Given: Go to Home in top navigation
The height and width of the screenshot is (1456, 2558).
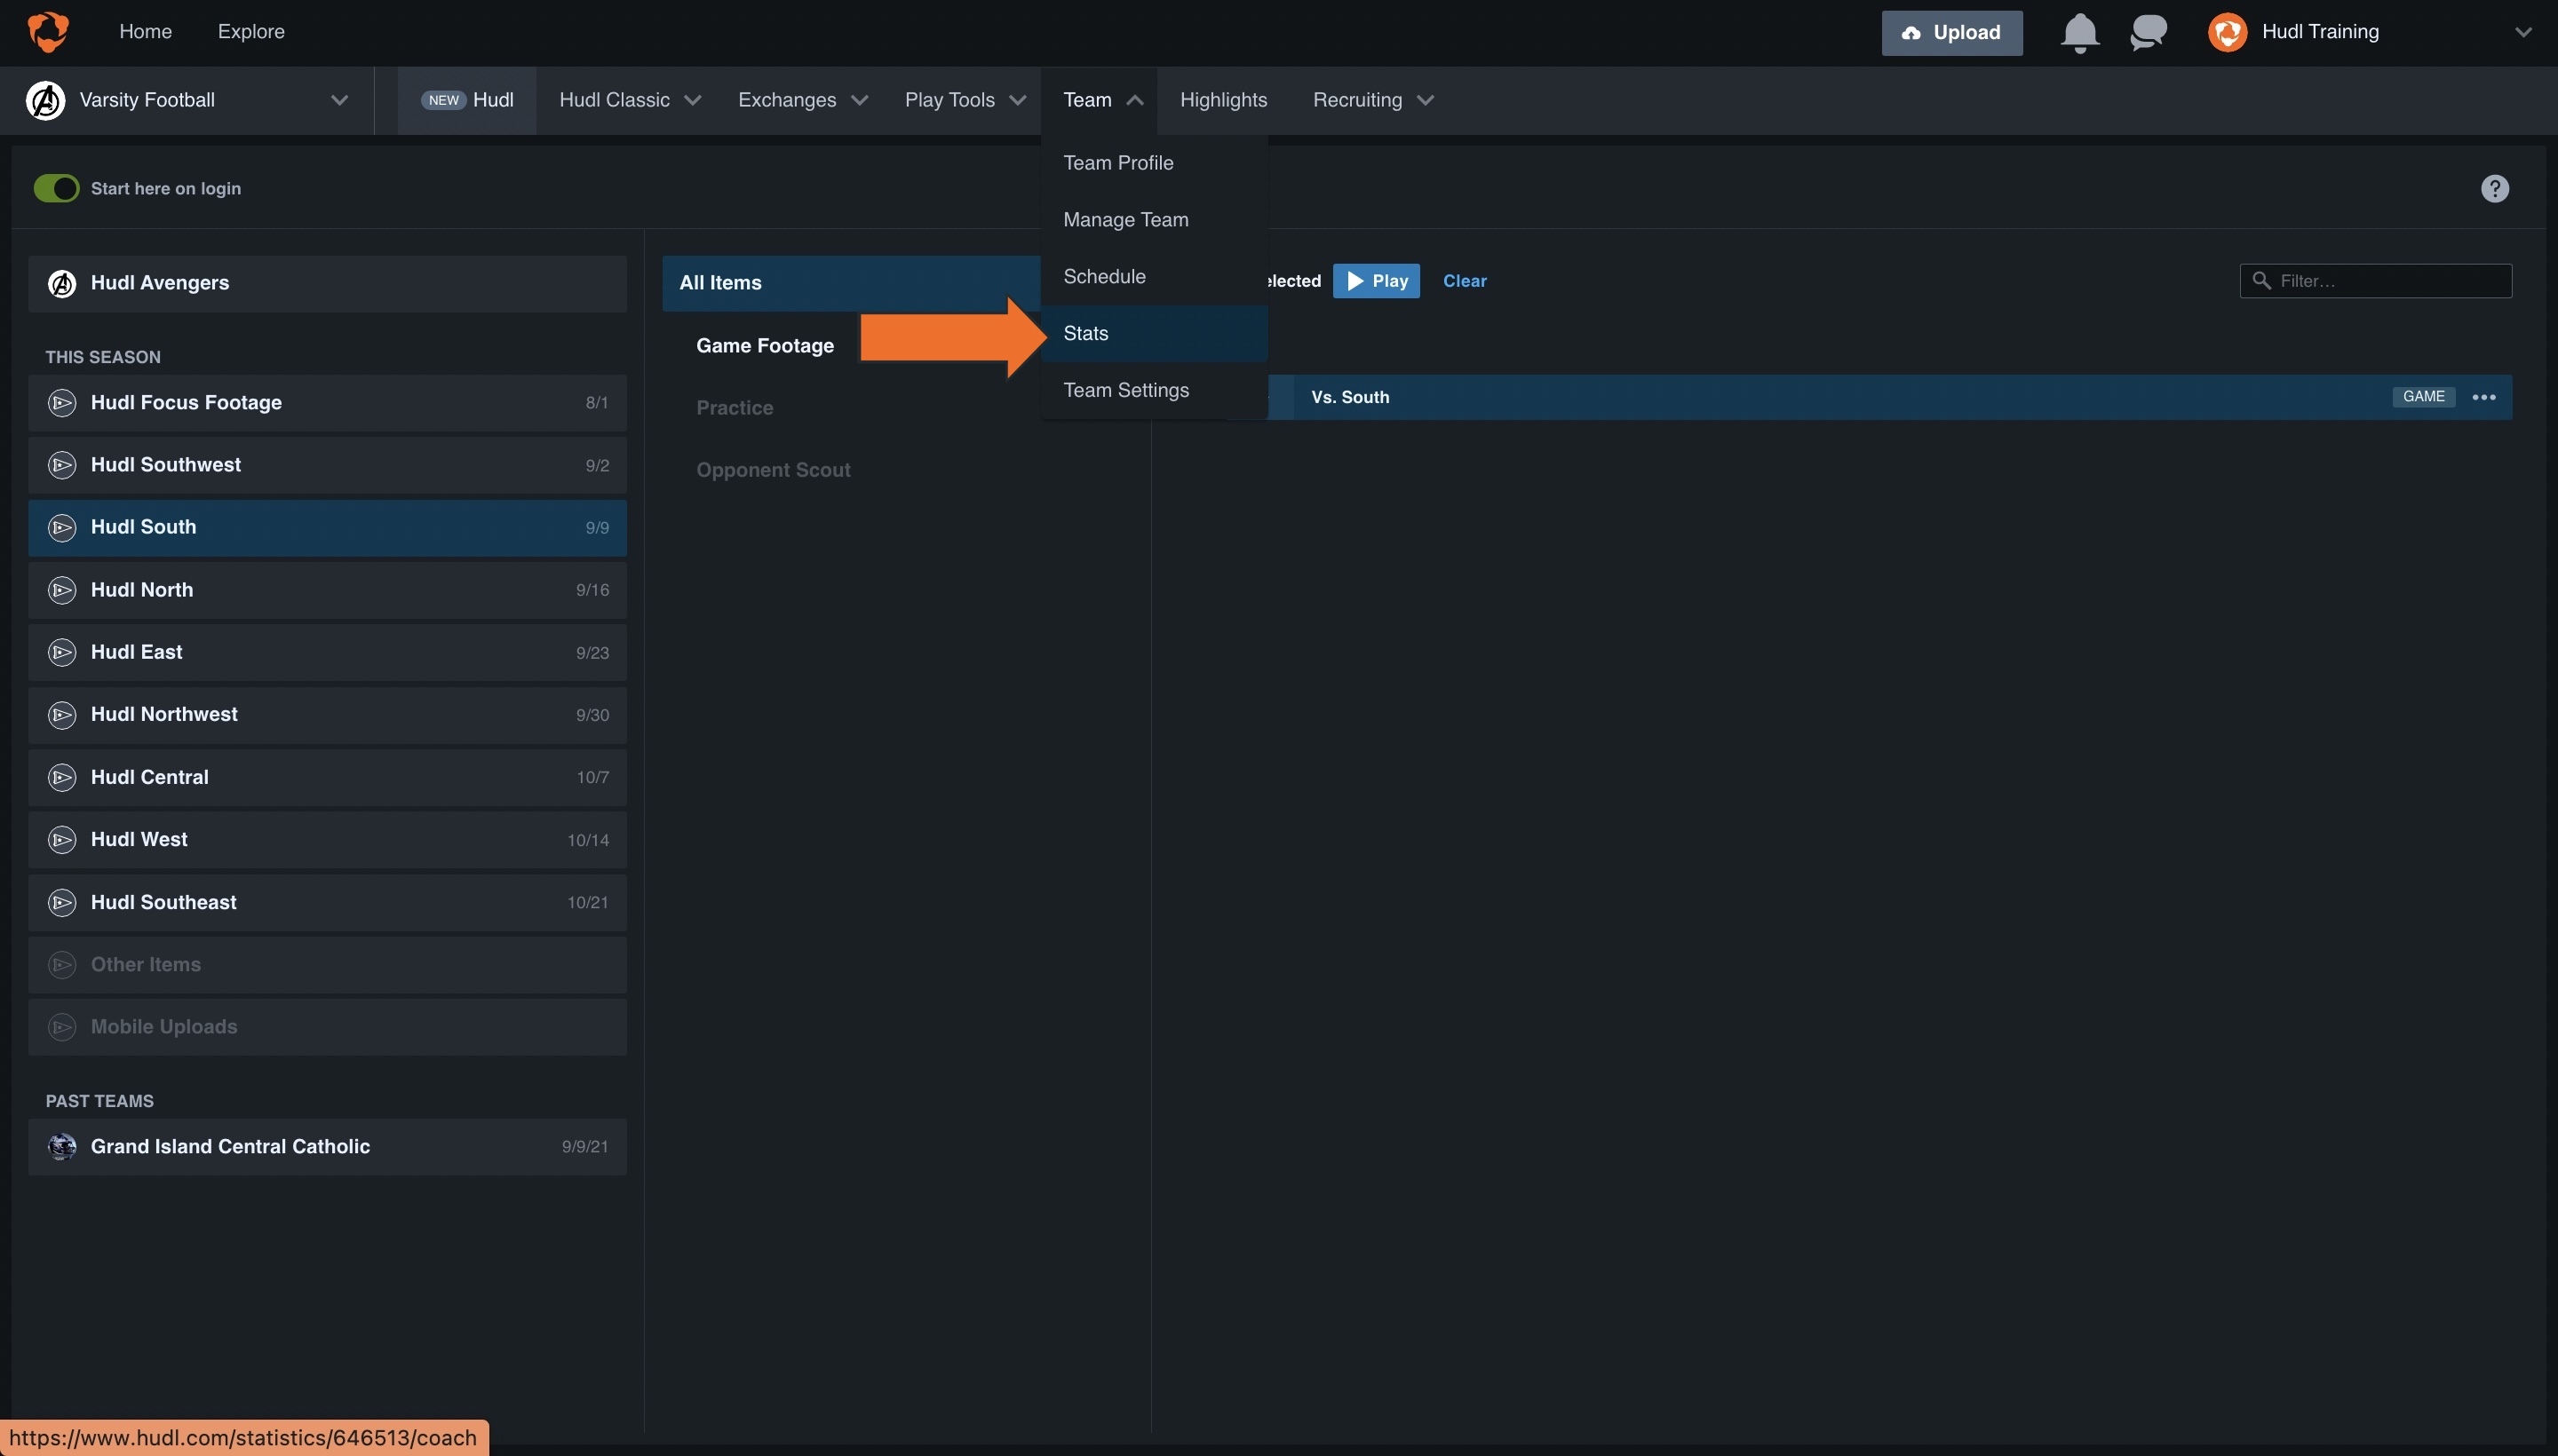Looking at the screenshot, I should tap(145, 32).
